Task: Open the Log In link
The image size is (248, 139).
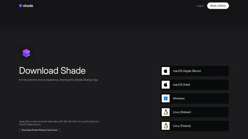Action: (x=200, y=6)
